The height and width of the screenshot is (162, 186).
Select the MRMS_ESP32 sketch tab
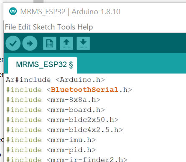tap(43, 65)
